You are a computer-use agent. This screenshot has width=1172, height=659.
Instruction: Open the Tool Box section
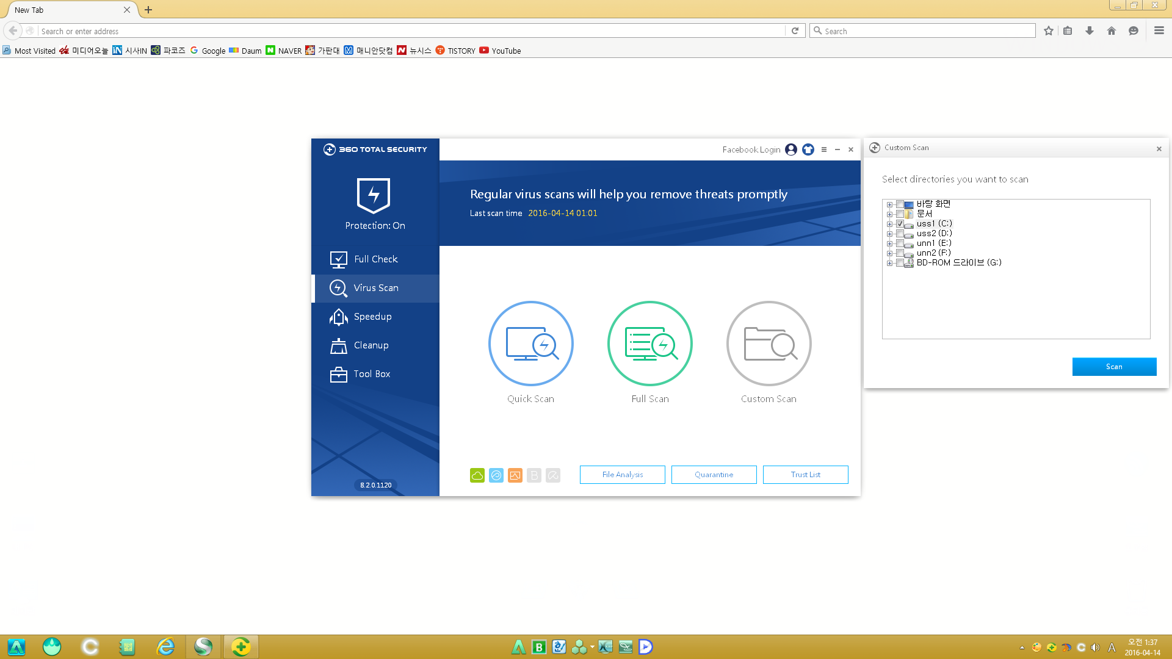[375, 374]
